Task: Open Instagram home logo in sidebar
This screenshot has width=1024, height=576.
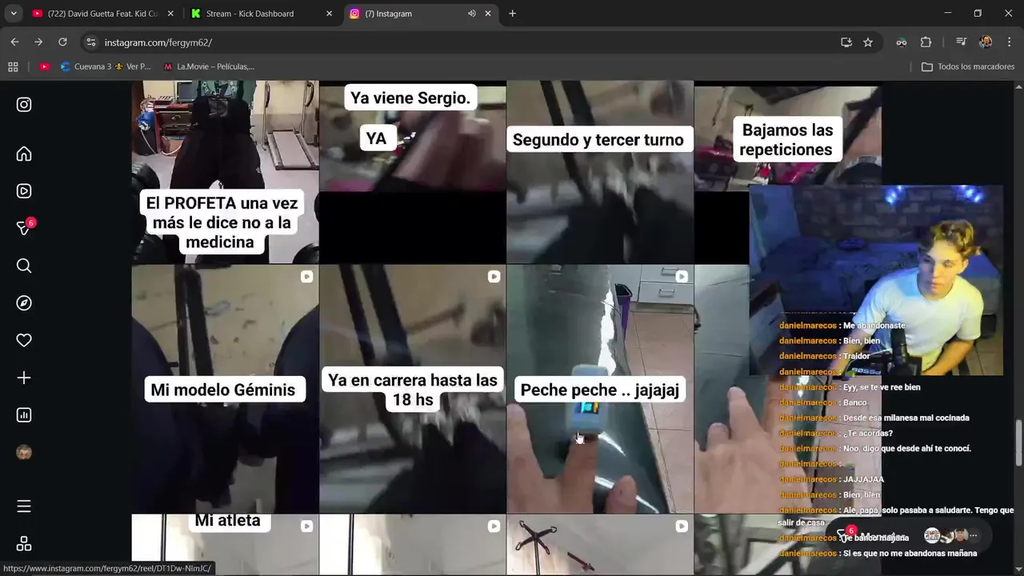Action: 24,104
